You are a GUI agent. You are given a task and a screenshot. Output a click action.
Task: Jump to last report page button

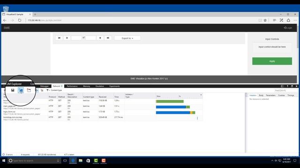click(x=108, y=38)
